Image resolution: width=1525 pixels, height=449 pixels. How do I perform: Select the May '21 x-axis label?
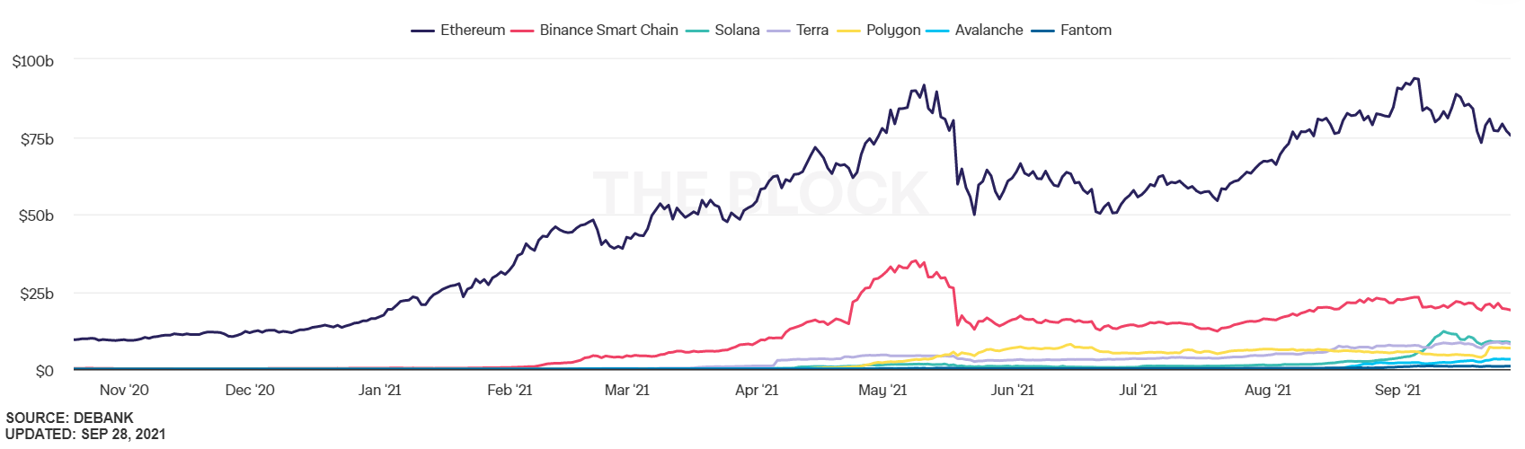coord(882,390)
